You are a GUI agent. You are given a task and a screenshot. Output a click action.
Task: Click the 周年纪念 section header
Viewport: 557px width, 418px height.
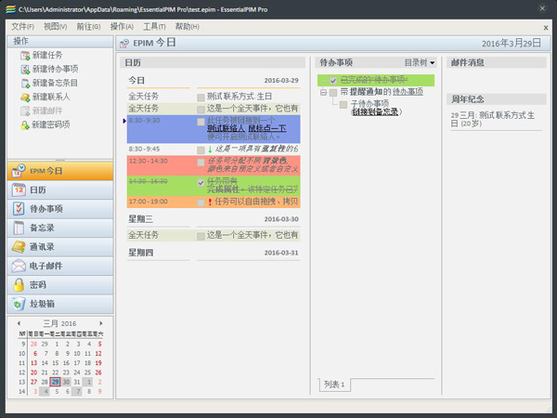click(x=497, y=99)
